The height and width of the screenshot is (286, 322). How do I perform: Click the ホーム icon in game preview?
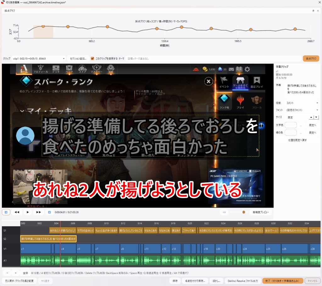coord(24,69)
